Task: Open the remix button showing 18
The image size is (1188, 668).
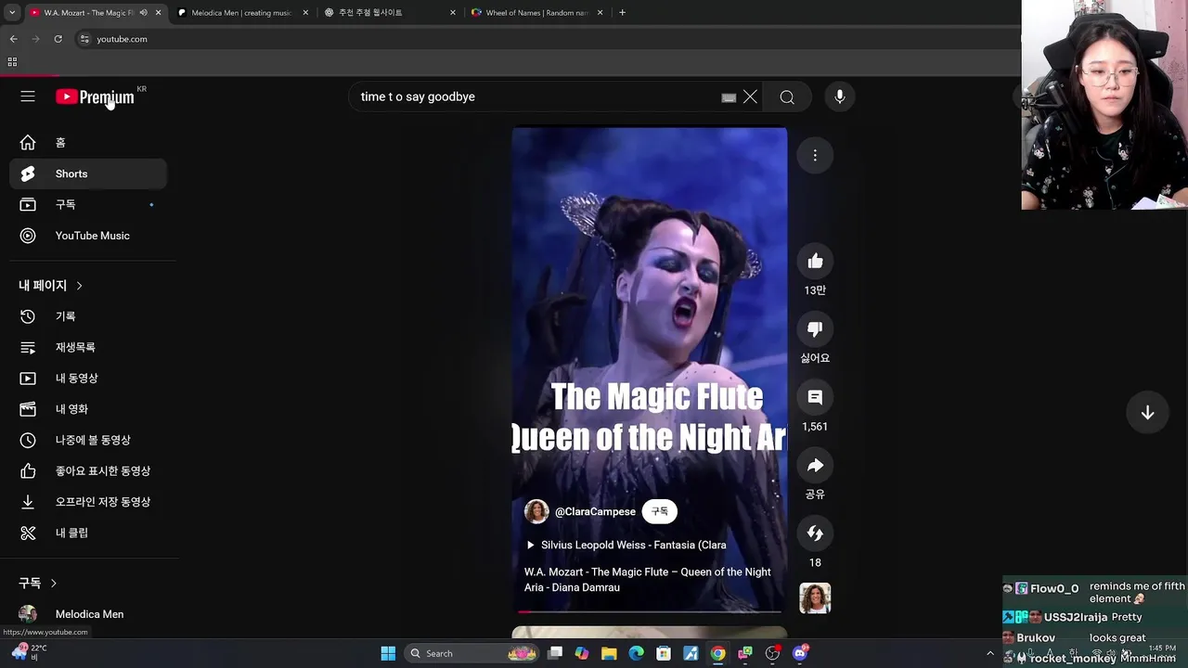Action: click(x=815, y=533)
